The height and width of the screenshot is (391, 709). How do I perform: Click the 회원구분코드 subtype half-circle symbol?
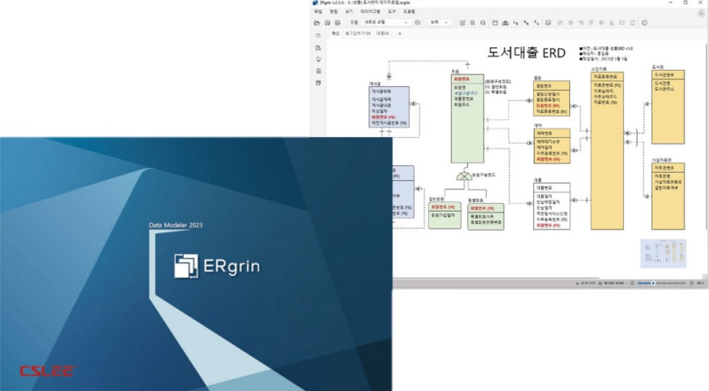click(464, 176)
